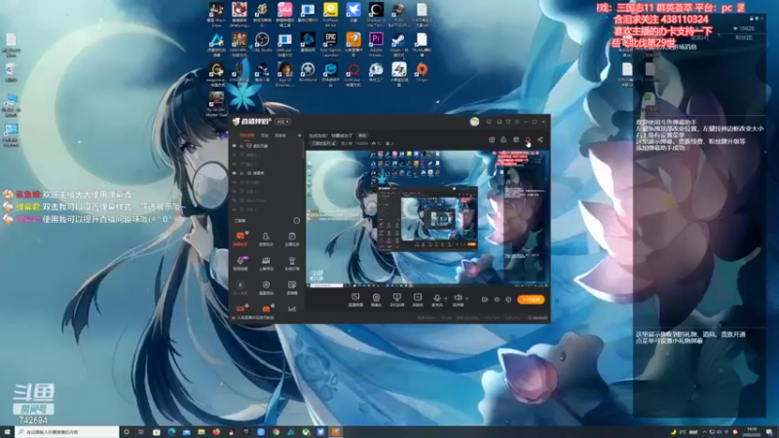Open OBS Studio desktop shortcut

pos(261,42)
